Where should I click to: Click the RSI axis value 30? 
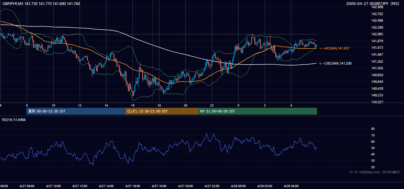pos(373,161)
